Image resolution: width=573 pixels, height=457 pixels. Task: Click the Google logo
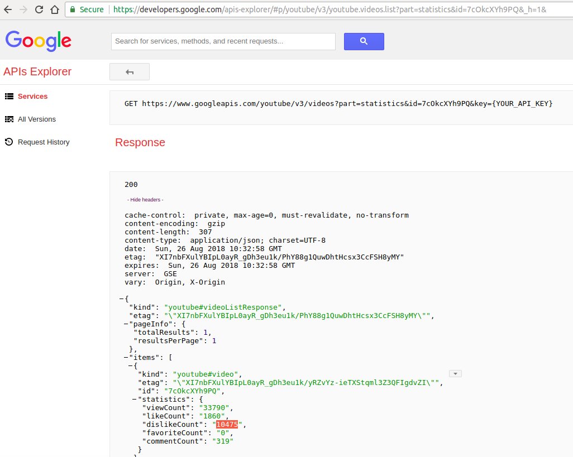(39, 41)
